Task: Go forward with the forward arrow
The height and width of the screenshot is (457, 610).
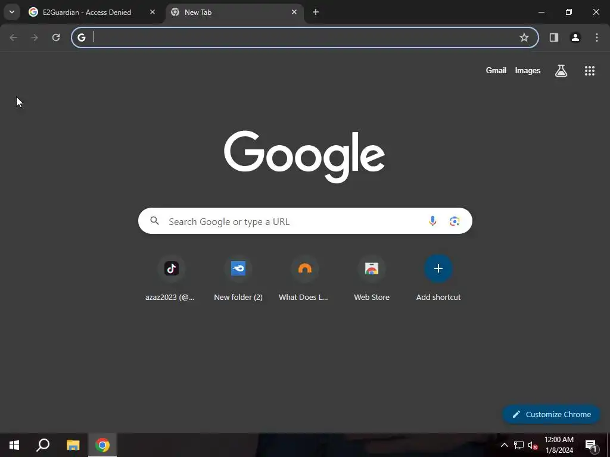Action: pos(35,37)
